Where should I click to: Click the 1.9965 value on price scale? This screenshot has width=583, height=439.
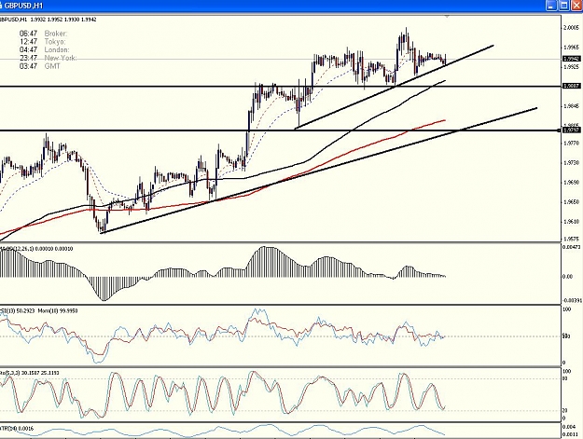pyautogui.click(x=572, y=48)
